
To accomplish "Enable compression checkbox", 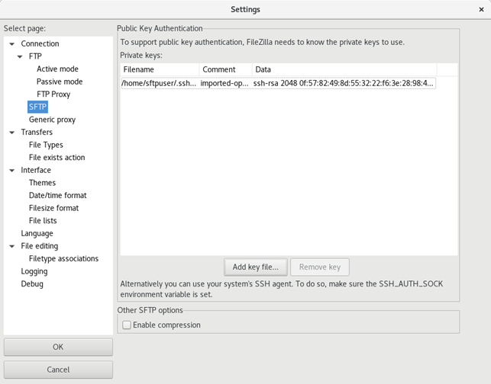I will point(127,325).
